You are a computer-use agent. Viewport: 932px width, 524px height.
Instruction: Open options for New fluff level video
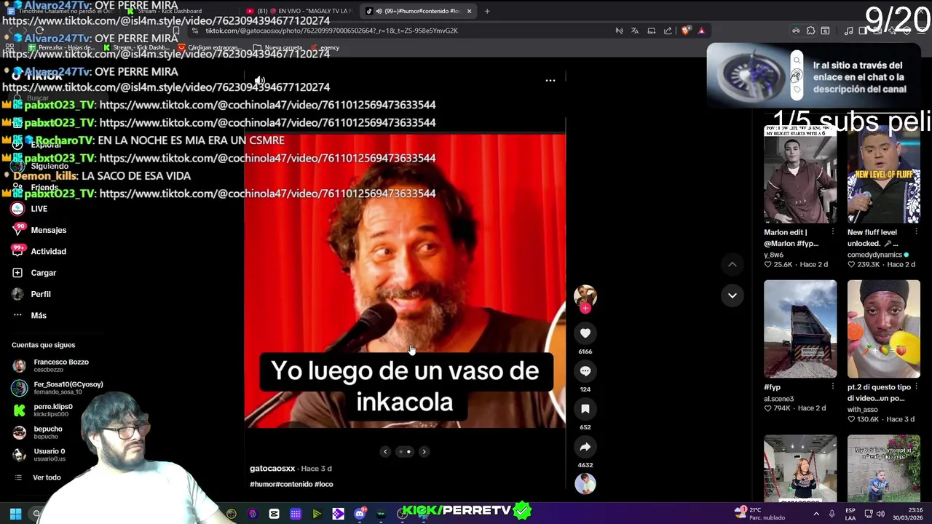click(x=916, y=233)
